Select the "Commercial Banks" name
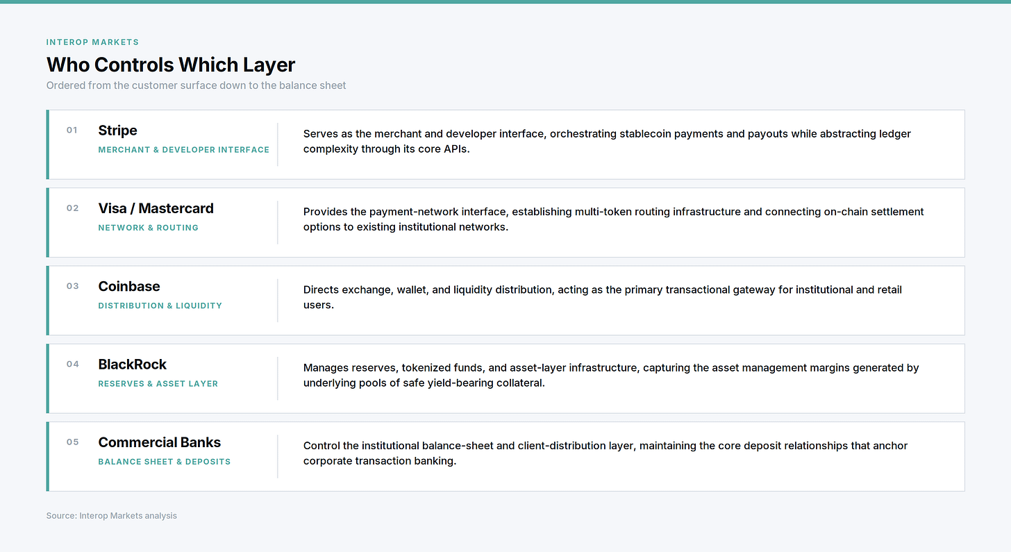The image size is (1011, 552). pyautogui.click(x=160, y=442)
